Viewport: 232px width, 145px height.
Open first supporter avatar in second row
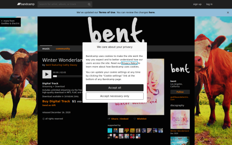tap(110, 136)
